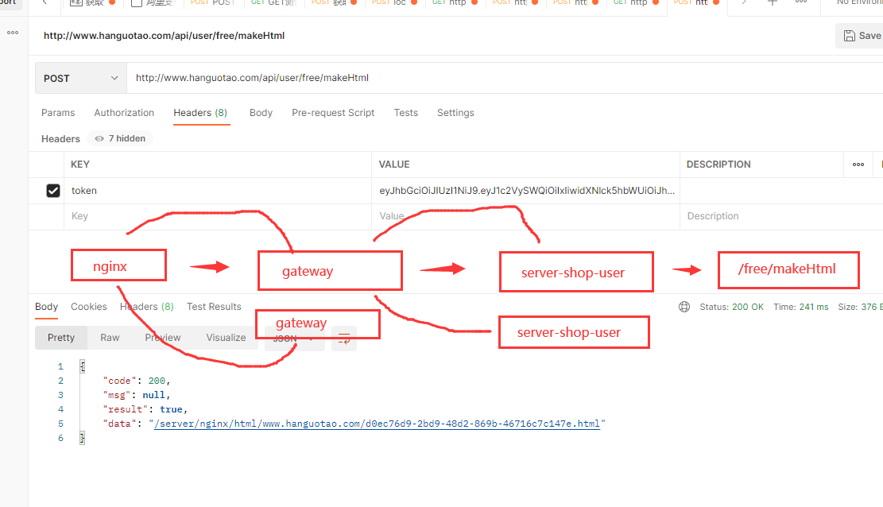Focus the empty Description placeholder field

(x=781, y=216)
